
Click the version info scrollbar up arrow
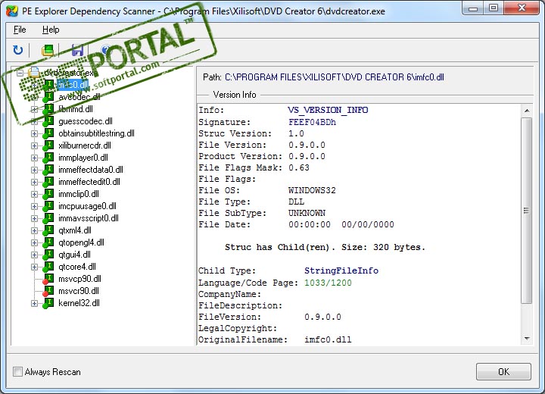pyautogui.click(x=527, y=111)
